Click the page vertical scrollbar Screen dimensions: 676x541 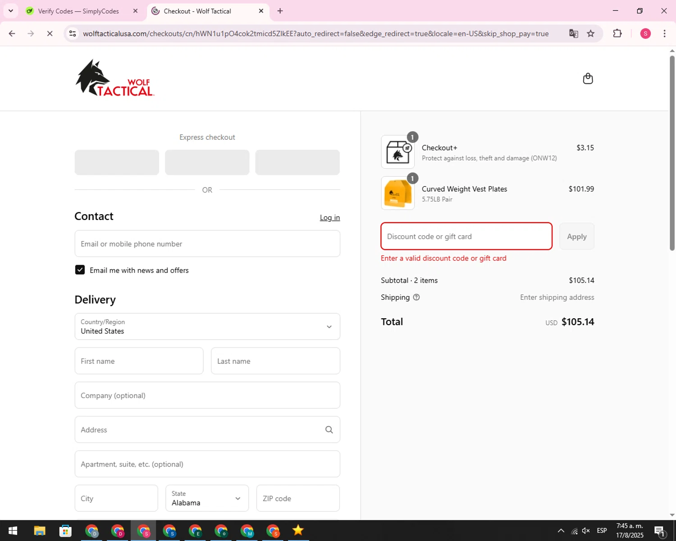(672, 153)
